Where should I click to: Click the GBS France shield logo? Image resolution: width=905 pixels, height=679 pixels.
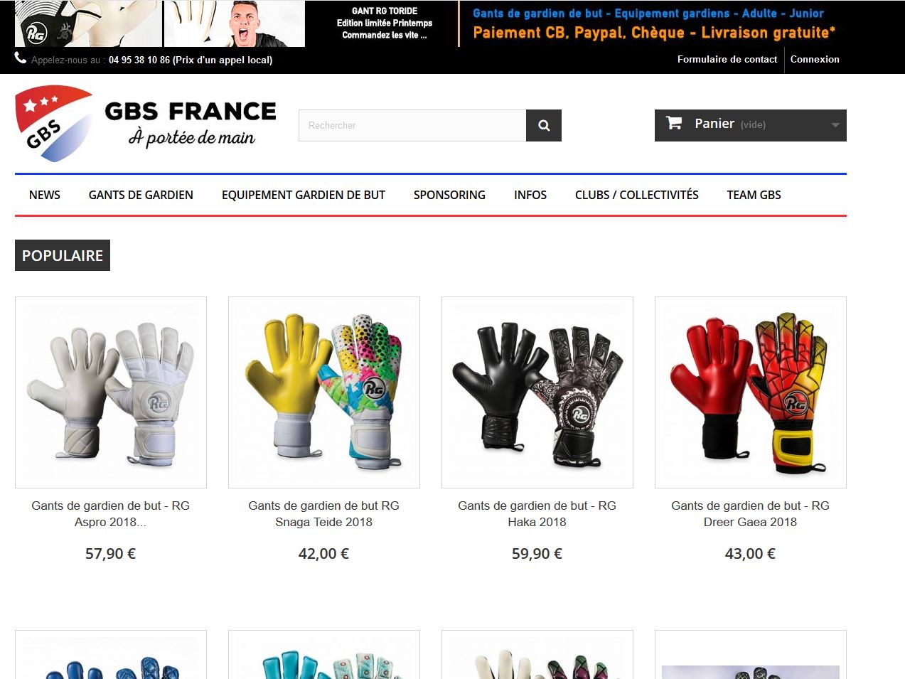pyautogui.click(x=55, y=124)
